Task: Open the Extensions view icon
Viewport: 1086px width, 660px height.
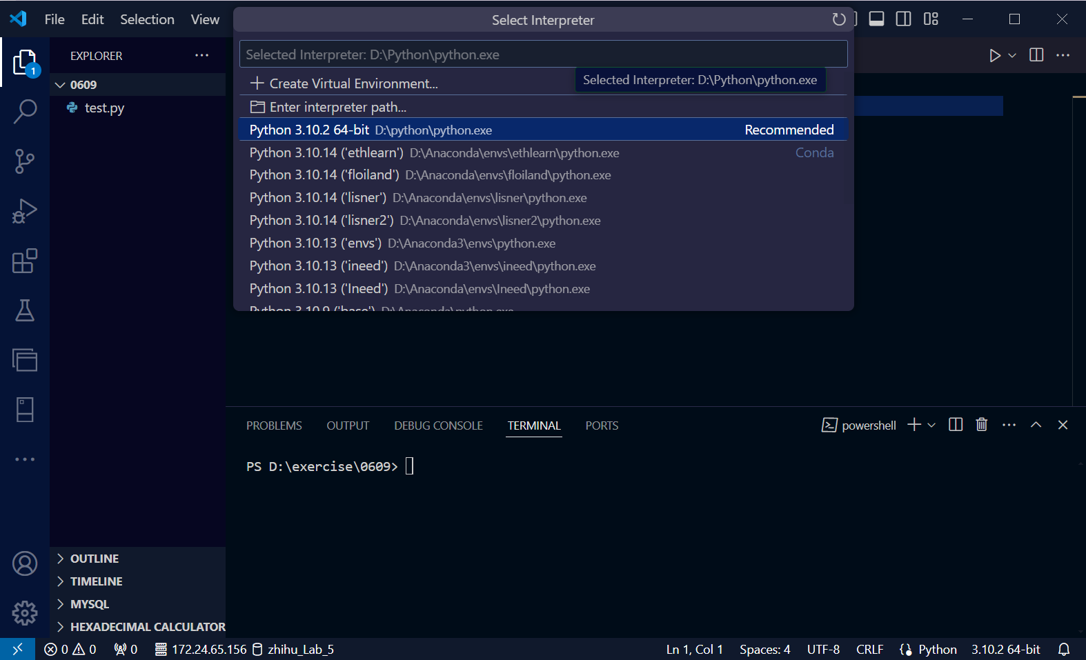Action: tap(25, 261)
